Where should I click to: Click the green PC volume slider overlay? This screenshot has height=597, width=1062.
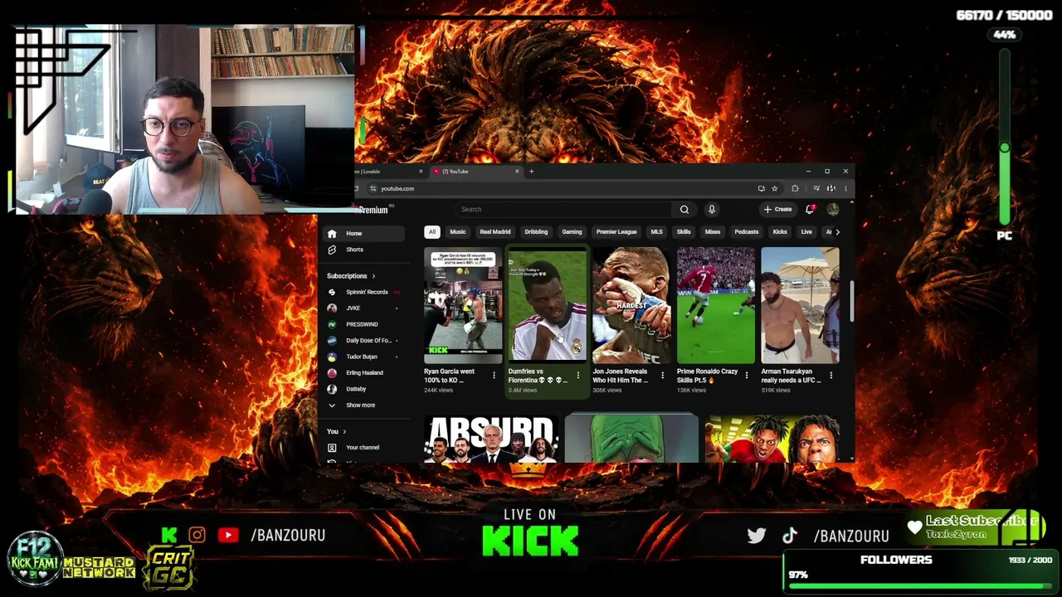[1005, 138]
